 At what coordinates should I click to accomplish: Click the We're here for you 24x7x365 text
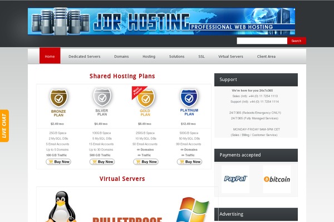[252, 90]
